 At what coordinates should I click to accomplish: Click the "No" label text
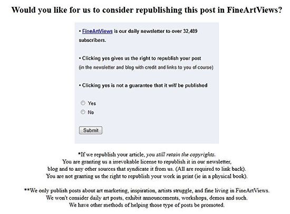(91, 112)
